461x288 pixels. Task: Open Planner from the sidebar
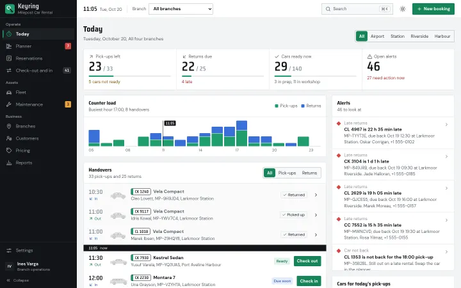pyautogui.click(x=38, y=46)
